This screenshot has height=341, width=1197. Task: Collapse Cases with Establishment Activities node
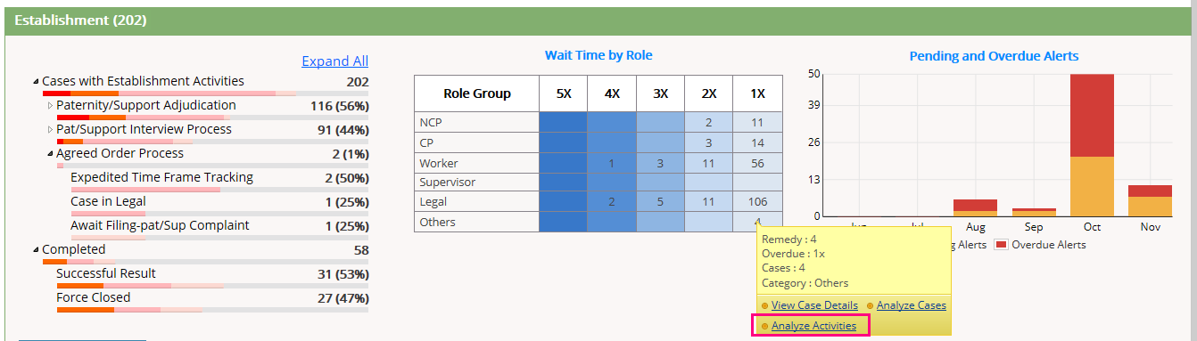[x=37, y=82]
